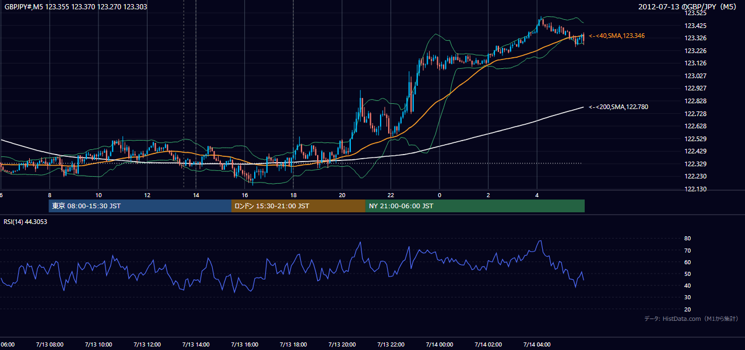Viewport: 745px width, 350px height.
Task: Click hour label 14 under price chart
Action: pyautogui.click(x=196, y=195)
